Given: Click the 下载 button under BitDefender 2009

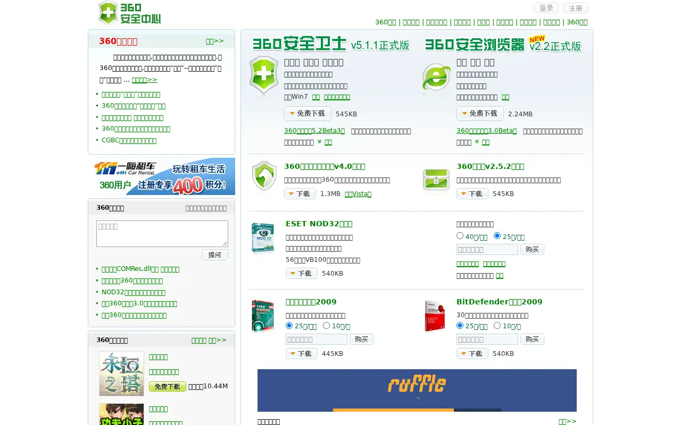Looking at the screenshot, I should [472, 354].
